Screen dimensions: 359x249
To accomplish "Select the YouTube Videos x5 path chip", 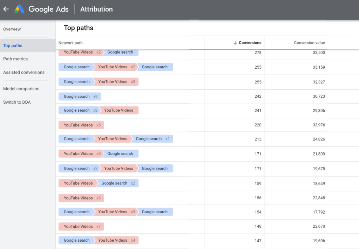I will (81, 125).
